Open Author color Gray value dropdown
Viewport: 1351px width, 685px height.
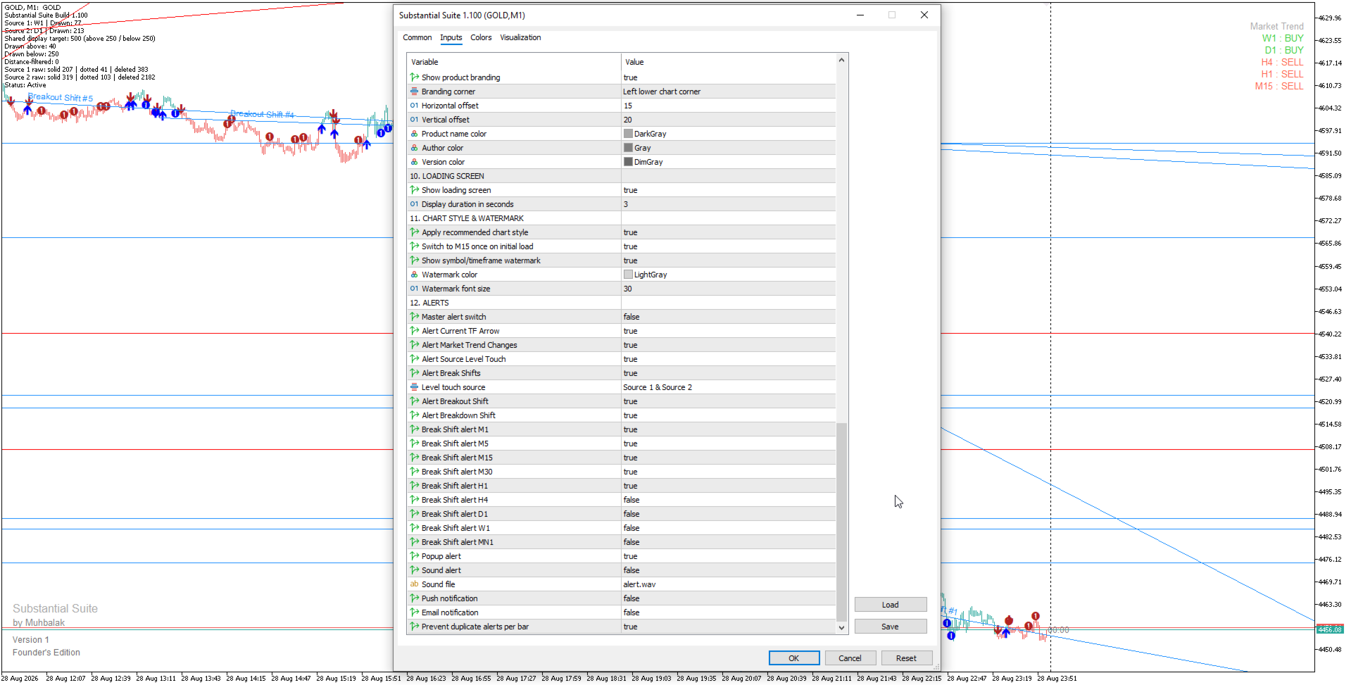tap(728, 148)
